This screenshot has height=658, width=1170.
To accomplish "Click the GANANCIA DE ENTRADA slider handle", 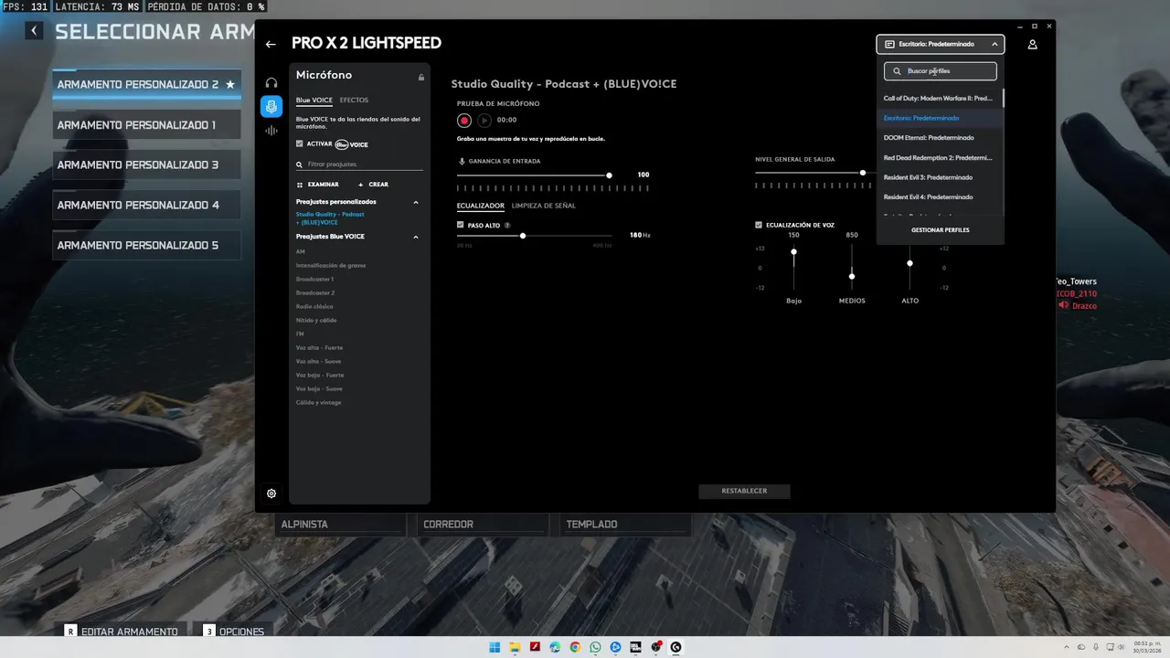I will [609, 175].
